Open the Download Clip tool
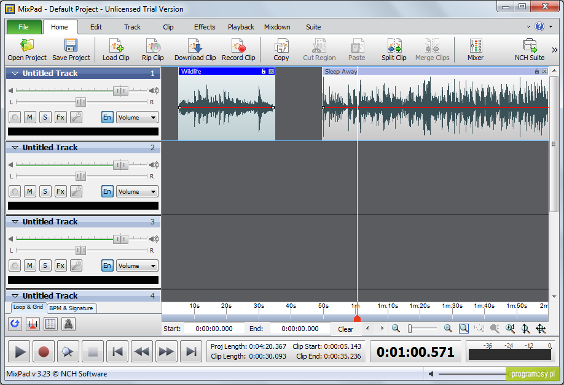The image size is (564, 385). (x=195, y=50)
